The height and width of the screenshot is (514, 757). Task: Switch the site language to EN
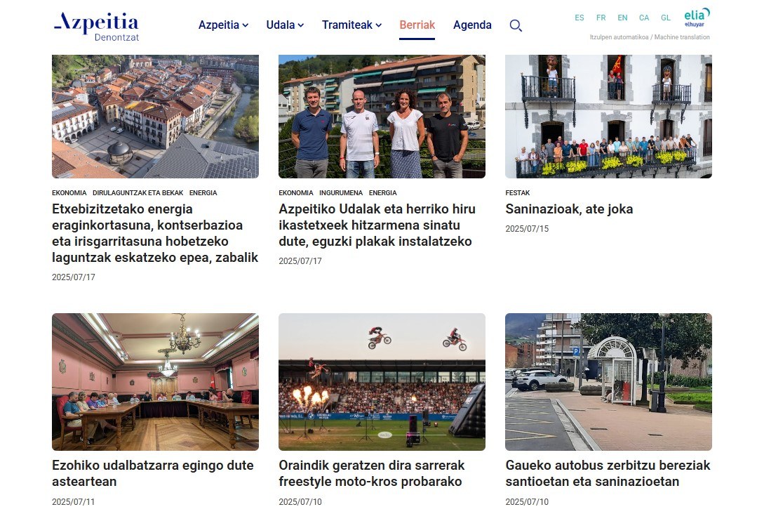pyautogui.click(x=622, y=18)
